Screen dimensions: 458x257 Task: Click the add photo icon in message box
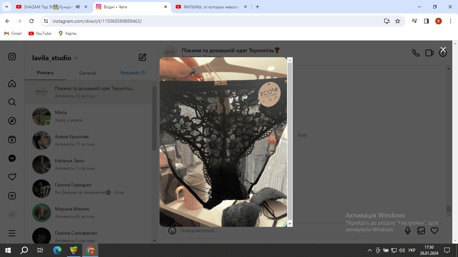(421, 231)
